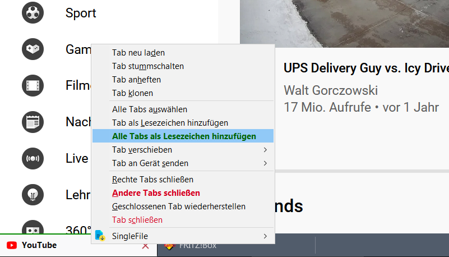Click the Lehrreich lightbulb icon
The image size is (449, 257).
pyautogui.click(x=33, y=194)
